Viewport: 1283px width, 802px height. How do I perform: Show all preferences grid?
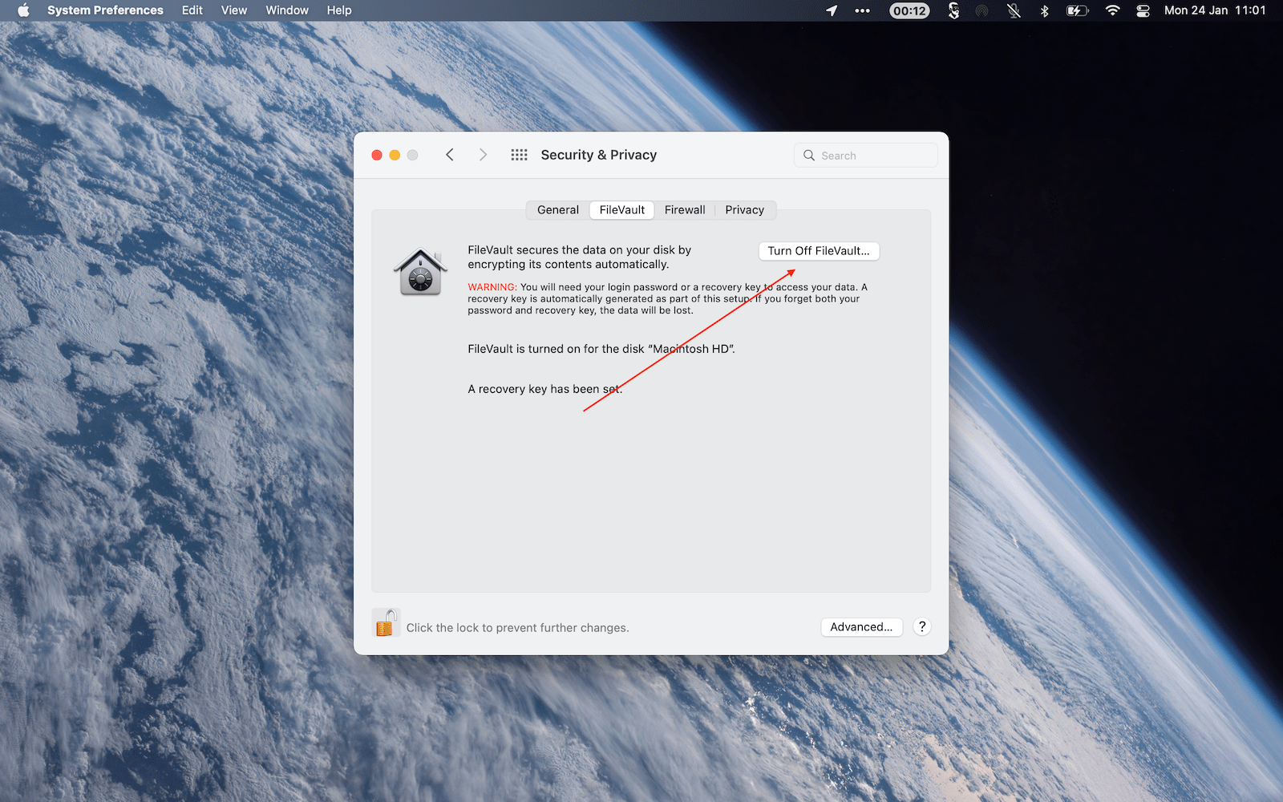tap(519, 155)
